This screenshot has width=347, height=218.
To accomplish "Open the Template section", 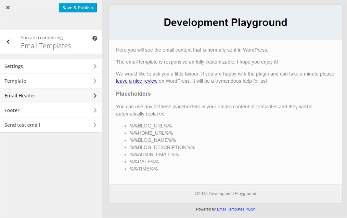I will coord(51,81).
